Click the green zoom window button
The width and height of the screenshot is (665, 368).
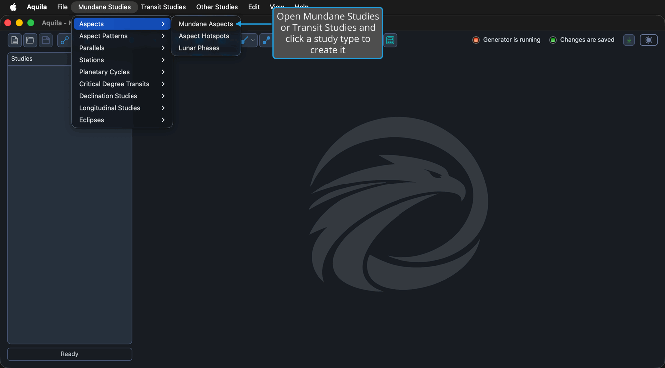[31, 23]
